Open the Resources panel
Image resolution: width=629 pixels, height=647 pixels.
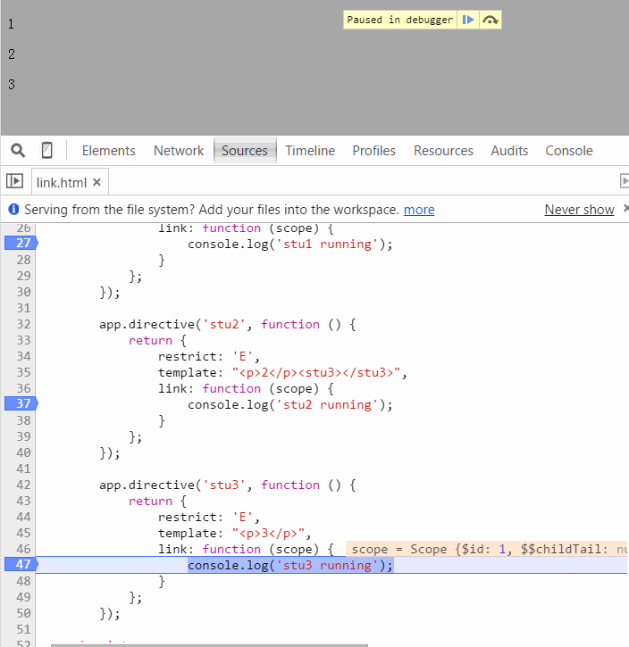pos(443,151)
